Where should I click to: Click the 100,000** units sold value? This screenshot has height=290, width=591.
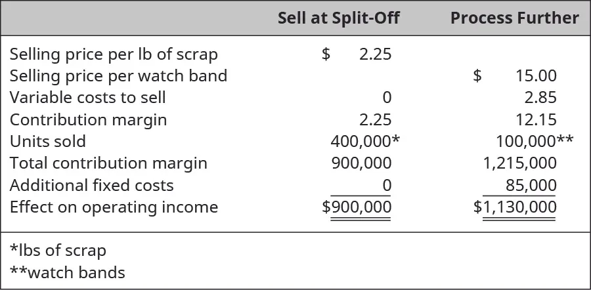[x=535, y=142]
